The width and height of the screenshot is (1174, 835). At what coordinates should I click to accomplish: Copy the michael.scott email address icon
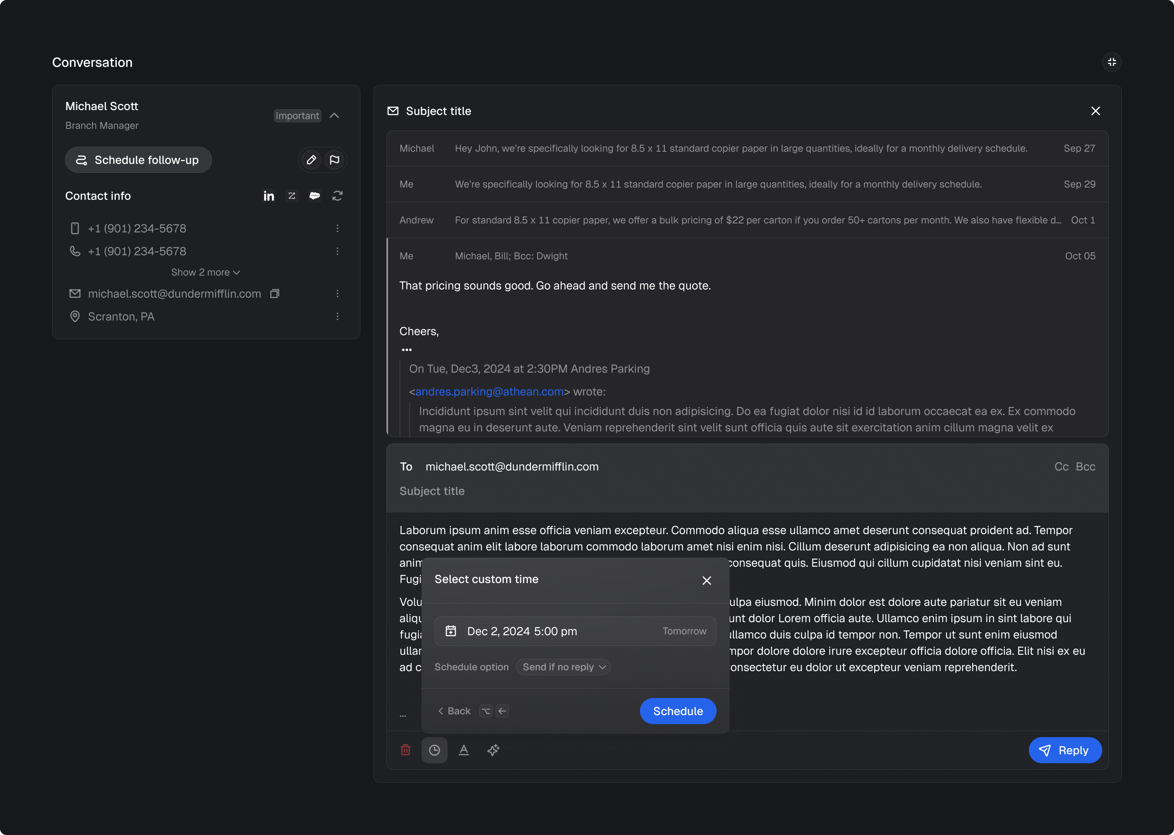point(274,294)
